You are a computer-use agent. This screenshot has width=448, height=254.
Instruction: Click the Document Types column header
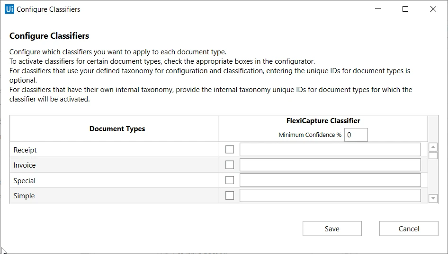pyautogui.click(x=117, y=129)
